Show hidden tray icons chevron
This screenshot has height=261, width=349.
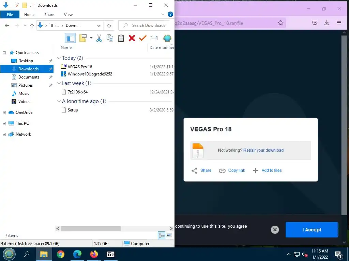pyautogui.click(x=288, y=254)
